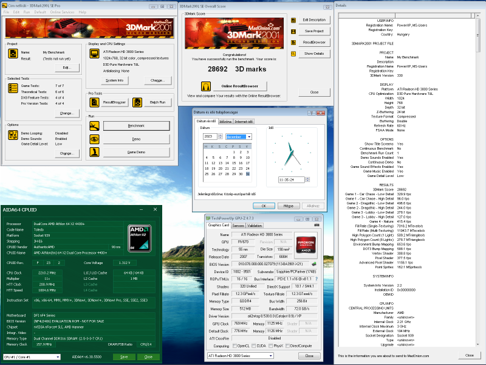Click the Benchmark run icon

94,126
